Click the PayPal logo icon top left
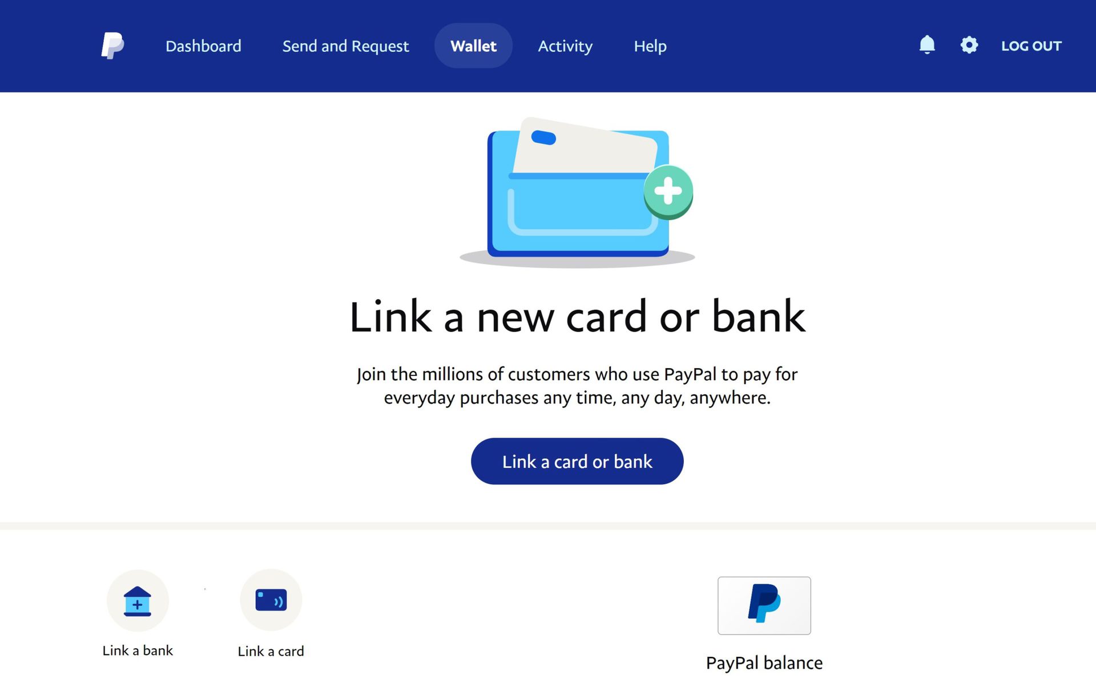 click(x=112, y=46)
